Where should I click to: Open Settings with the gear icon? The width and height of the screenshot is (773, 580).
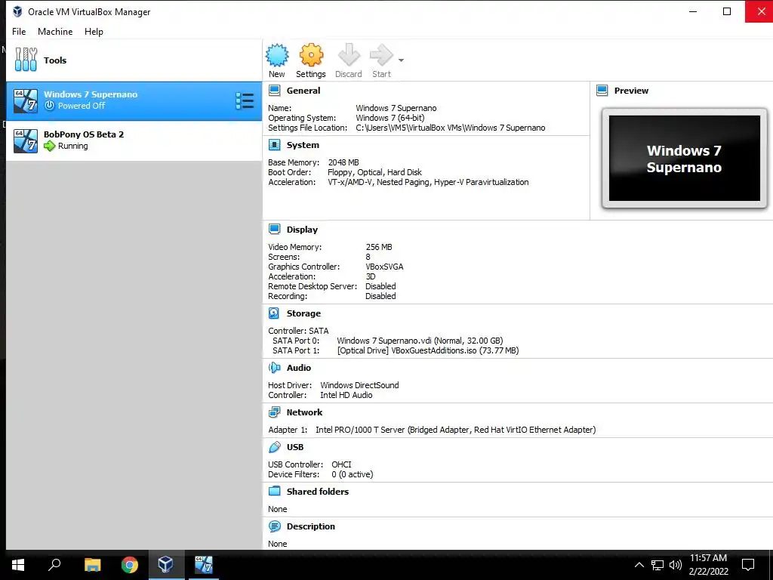coord(311,55)
